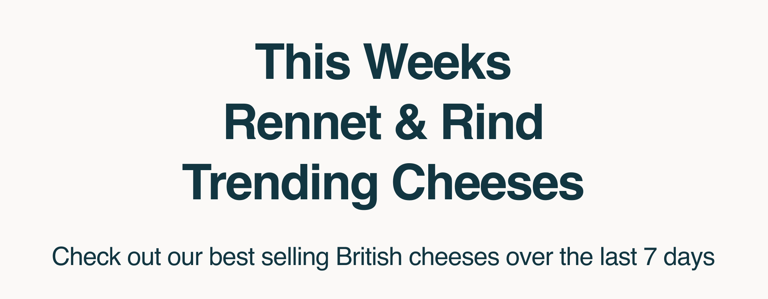Click the word "out" in the subtitle
The image size is (768, 299).
(144, 257)
